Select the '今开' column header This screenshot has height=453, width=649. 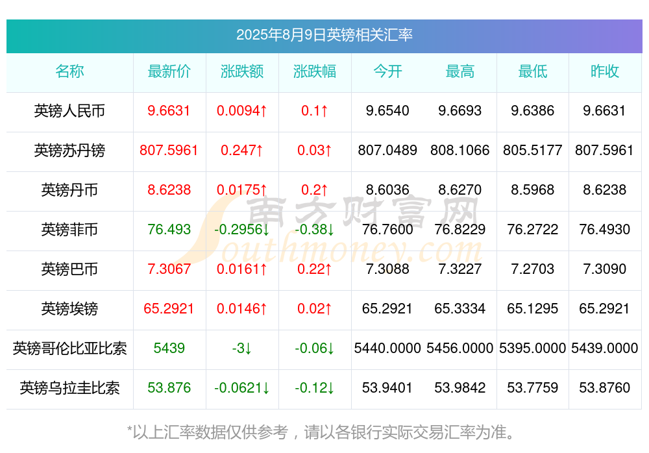pyautogui.click(x=387, y=71)
